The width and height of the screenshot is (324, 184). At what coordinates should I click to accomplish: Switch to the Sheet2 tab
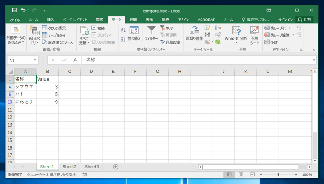70,167
